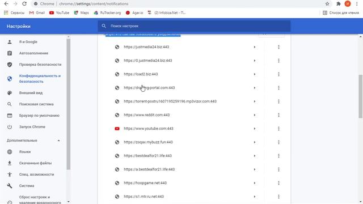This screenshot has height=204, width=363.
Task: Open the Gmail bookmark
Action: [37, 12]
